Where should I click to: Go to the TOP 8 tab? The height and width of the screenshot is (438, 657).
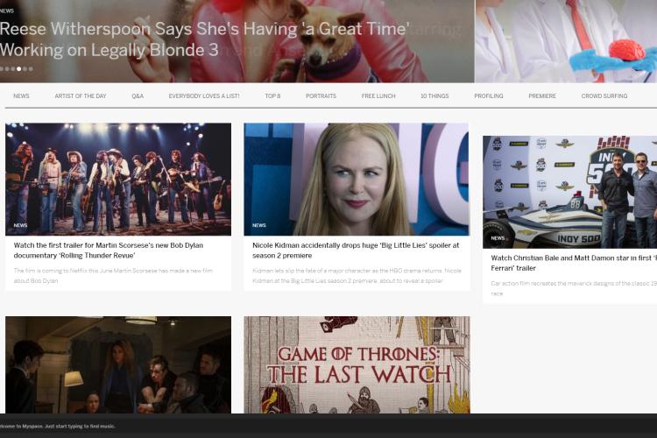[x=272, y=96]
